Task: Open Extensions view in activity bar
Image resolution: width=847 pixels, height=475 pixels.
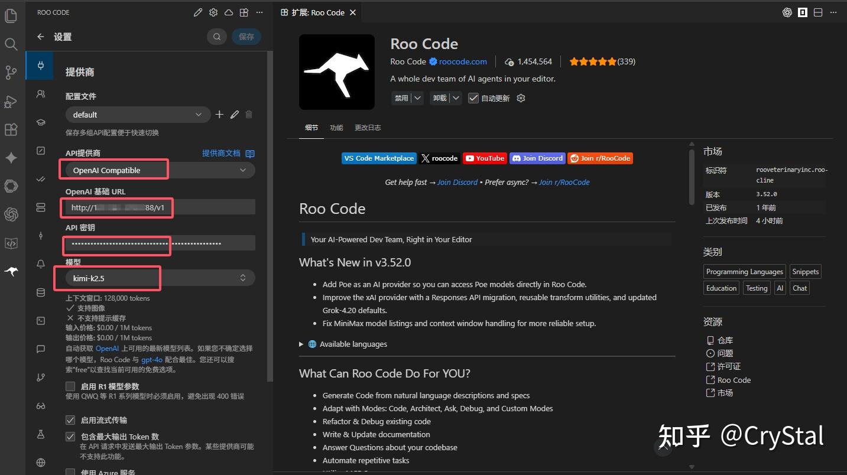Action: click(11, 129)
